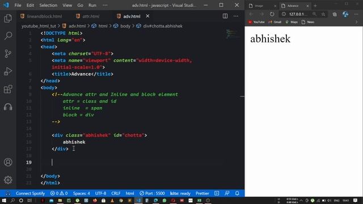Image resolution: width=363 pixels, height=204 pixels.
Task: Open editor More Actions ellipsis
Action: 236,16
